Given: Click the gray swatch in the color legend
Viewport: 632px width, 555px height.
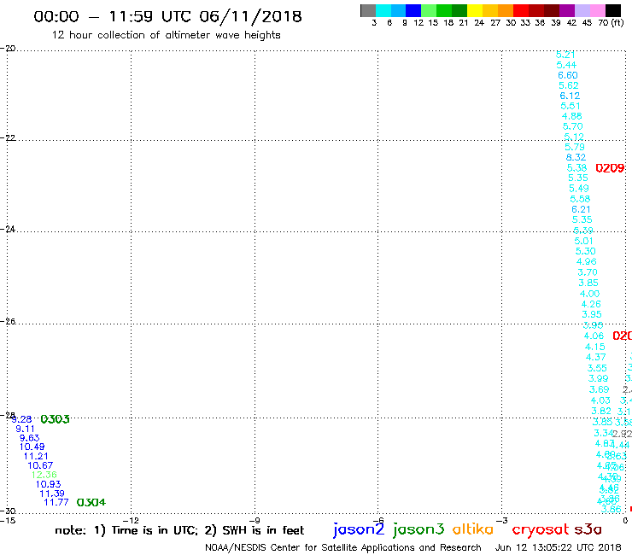Looking at the screenshot, I should (368, 10).
